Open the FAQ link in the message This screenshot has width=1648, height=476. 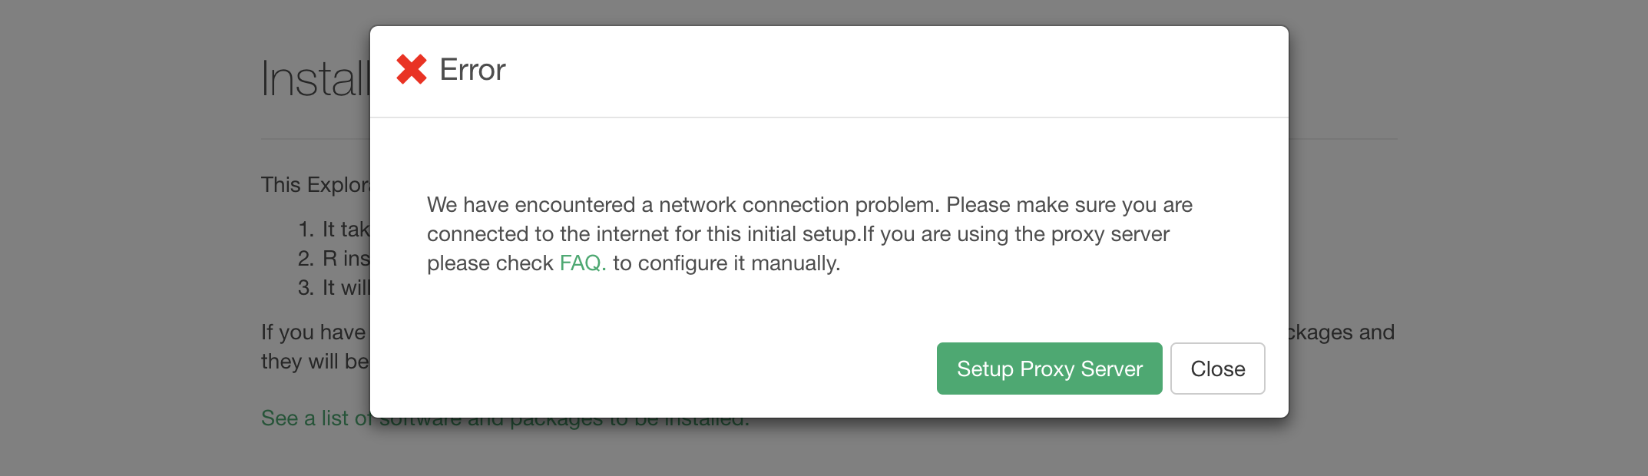pos(582,263)
